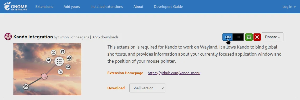The height and width of the screenshot is (100, 300).
Task: Open the Log in dropdown menu
Action: (x=289, y=7)
